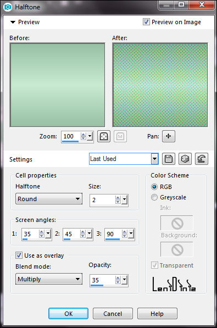Randomize parameters with the dice icon
217x328 pixels.
pyautogui.click(x=185, y=159)
